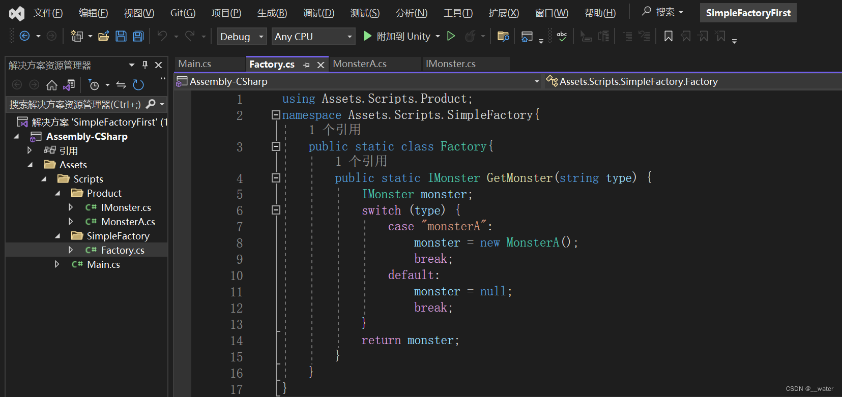Open the 编辑(E) menu
This screenshot has height=397, width=842.
94,13
